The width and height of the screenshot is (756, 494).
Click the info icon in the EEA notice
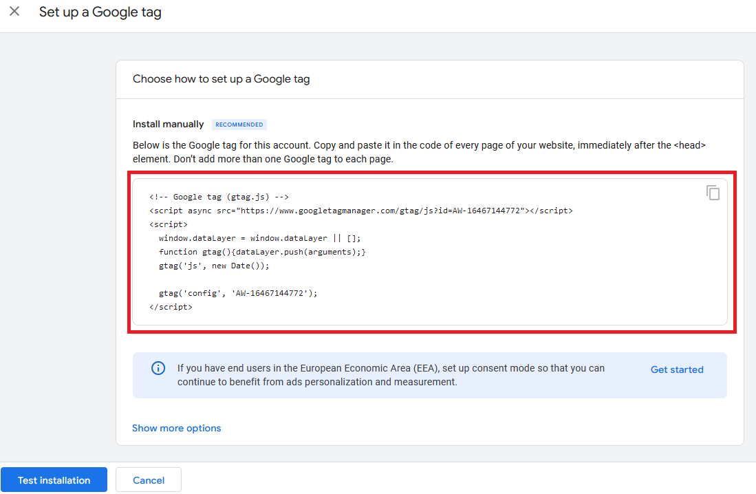pos(158,368)
